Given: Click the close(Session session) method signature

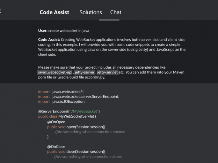Looking at the screenshot, I should [76, 152].
